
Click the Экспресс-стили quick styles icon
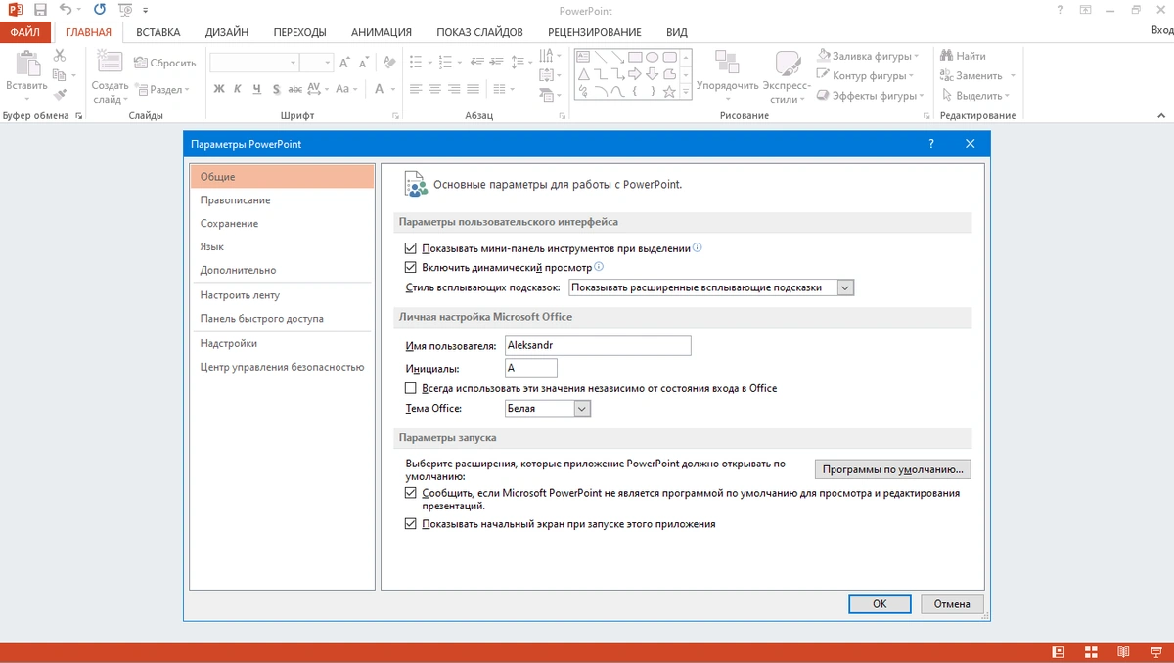pyautogui.click(x=788, y=63)
